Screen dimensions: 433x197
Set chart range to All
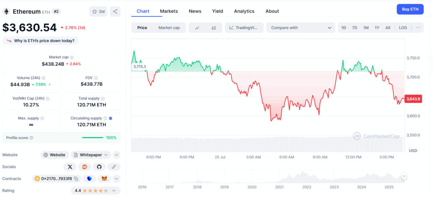pyautogui.click(x=388, y=28)
